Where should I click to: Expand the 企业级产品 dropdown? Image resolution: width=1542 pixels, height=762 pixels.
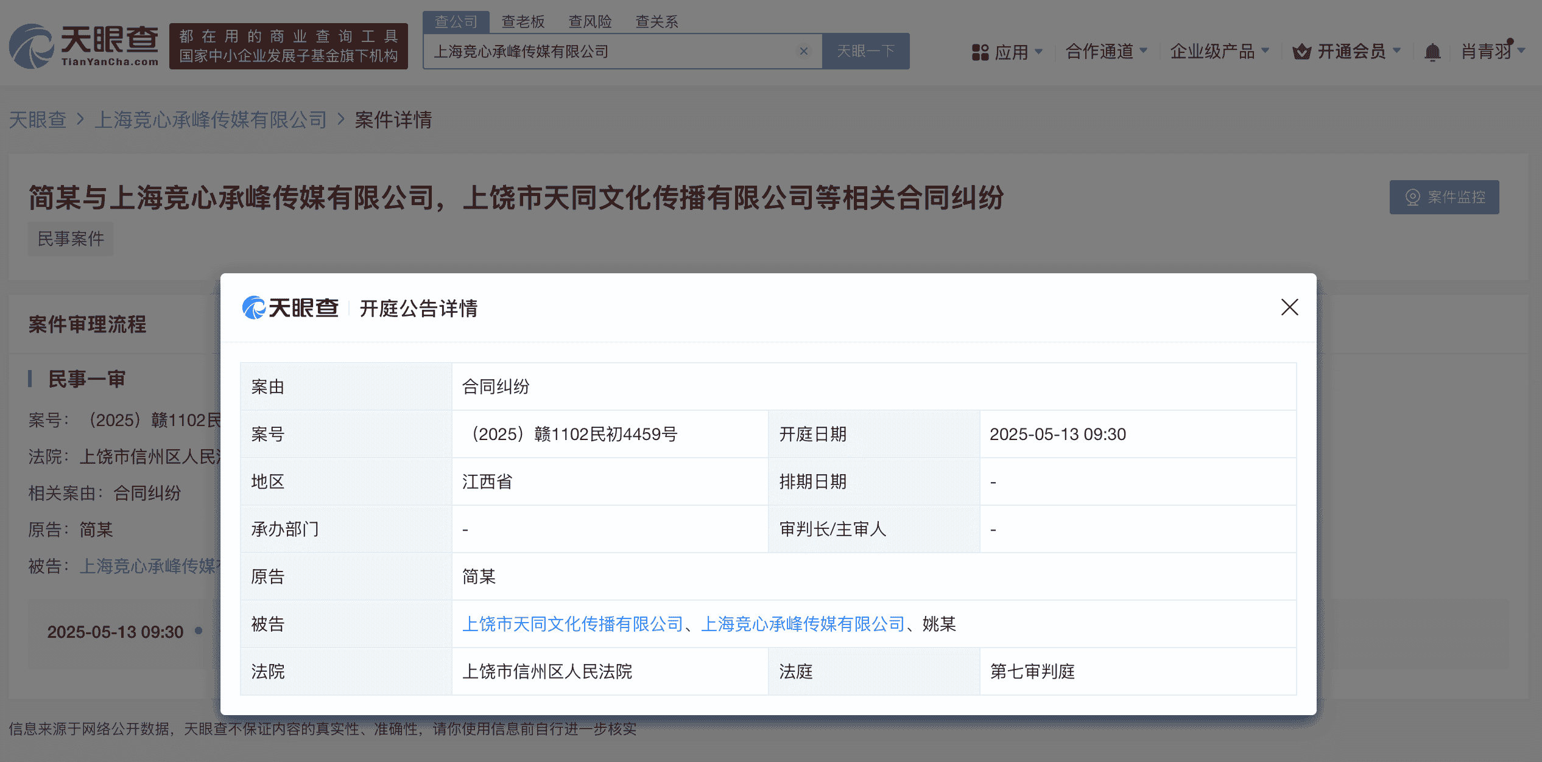click(x=1219, y=51)
